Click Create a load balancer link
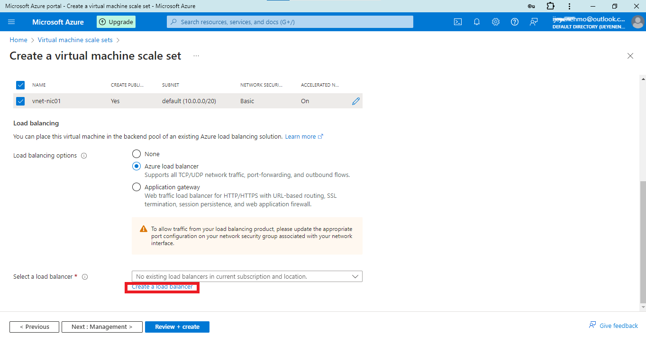 pyautogui.click(x=162, y=287)
